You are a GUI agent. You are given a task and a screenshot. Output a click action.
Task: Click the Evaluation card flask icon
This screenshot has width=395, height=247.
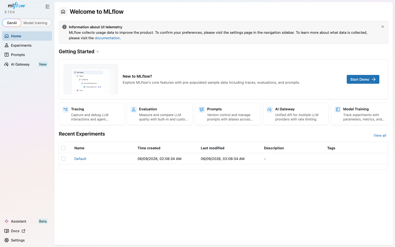click(134, 110)
